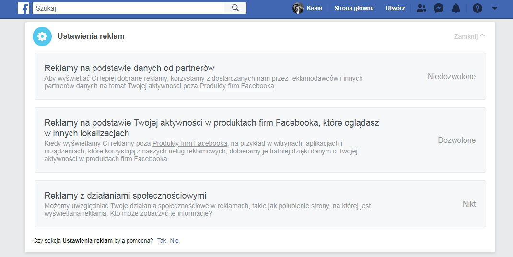Expand Reklamy z działaniami społecznościowymi
Viewport: 513px width, 257px height.
(260, 204)
